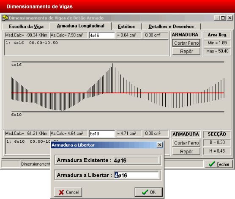This screenshot has height=199, width=235.
Task: Minimize the beam design window
Action: point(217,18)
